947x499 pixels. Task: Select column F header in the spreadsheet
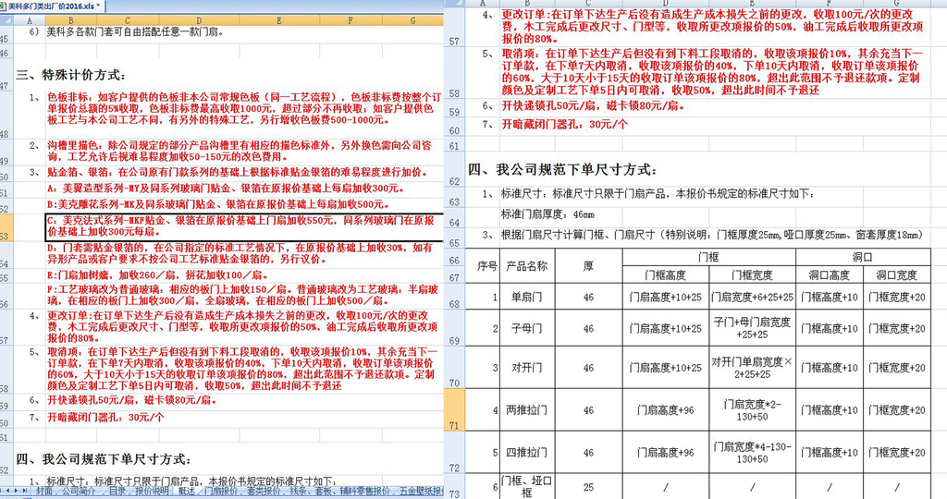[351, 20]
